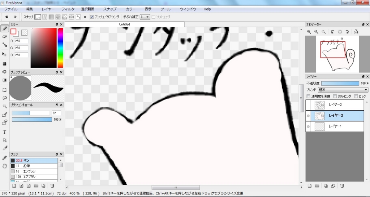Toggle the アンチエイリアシング checkbox
370x197 pixels.
pyautogui.click(x=92, y=17)
